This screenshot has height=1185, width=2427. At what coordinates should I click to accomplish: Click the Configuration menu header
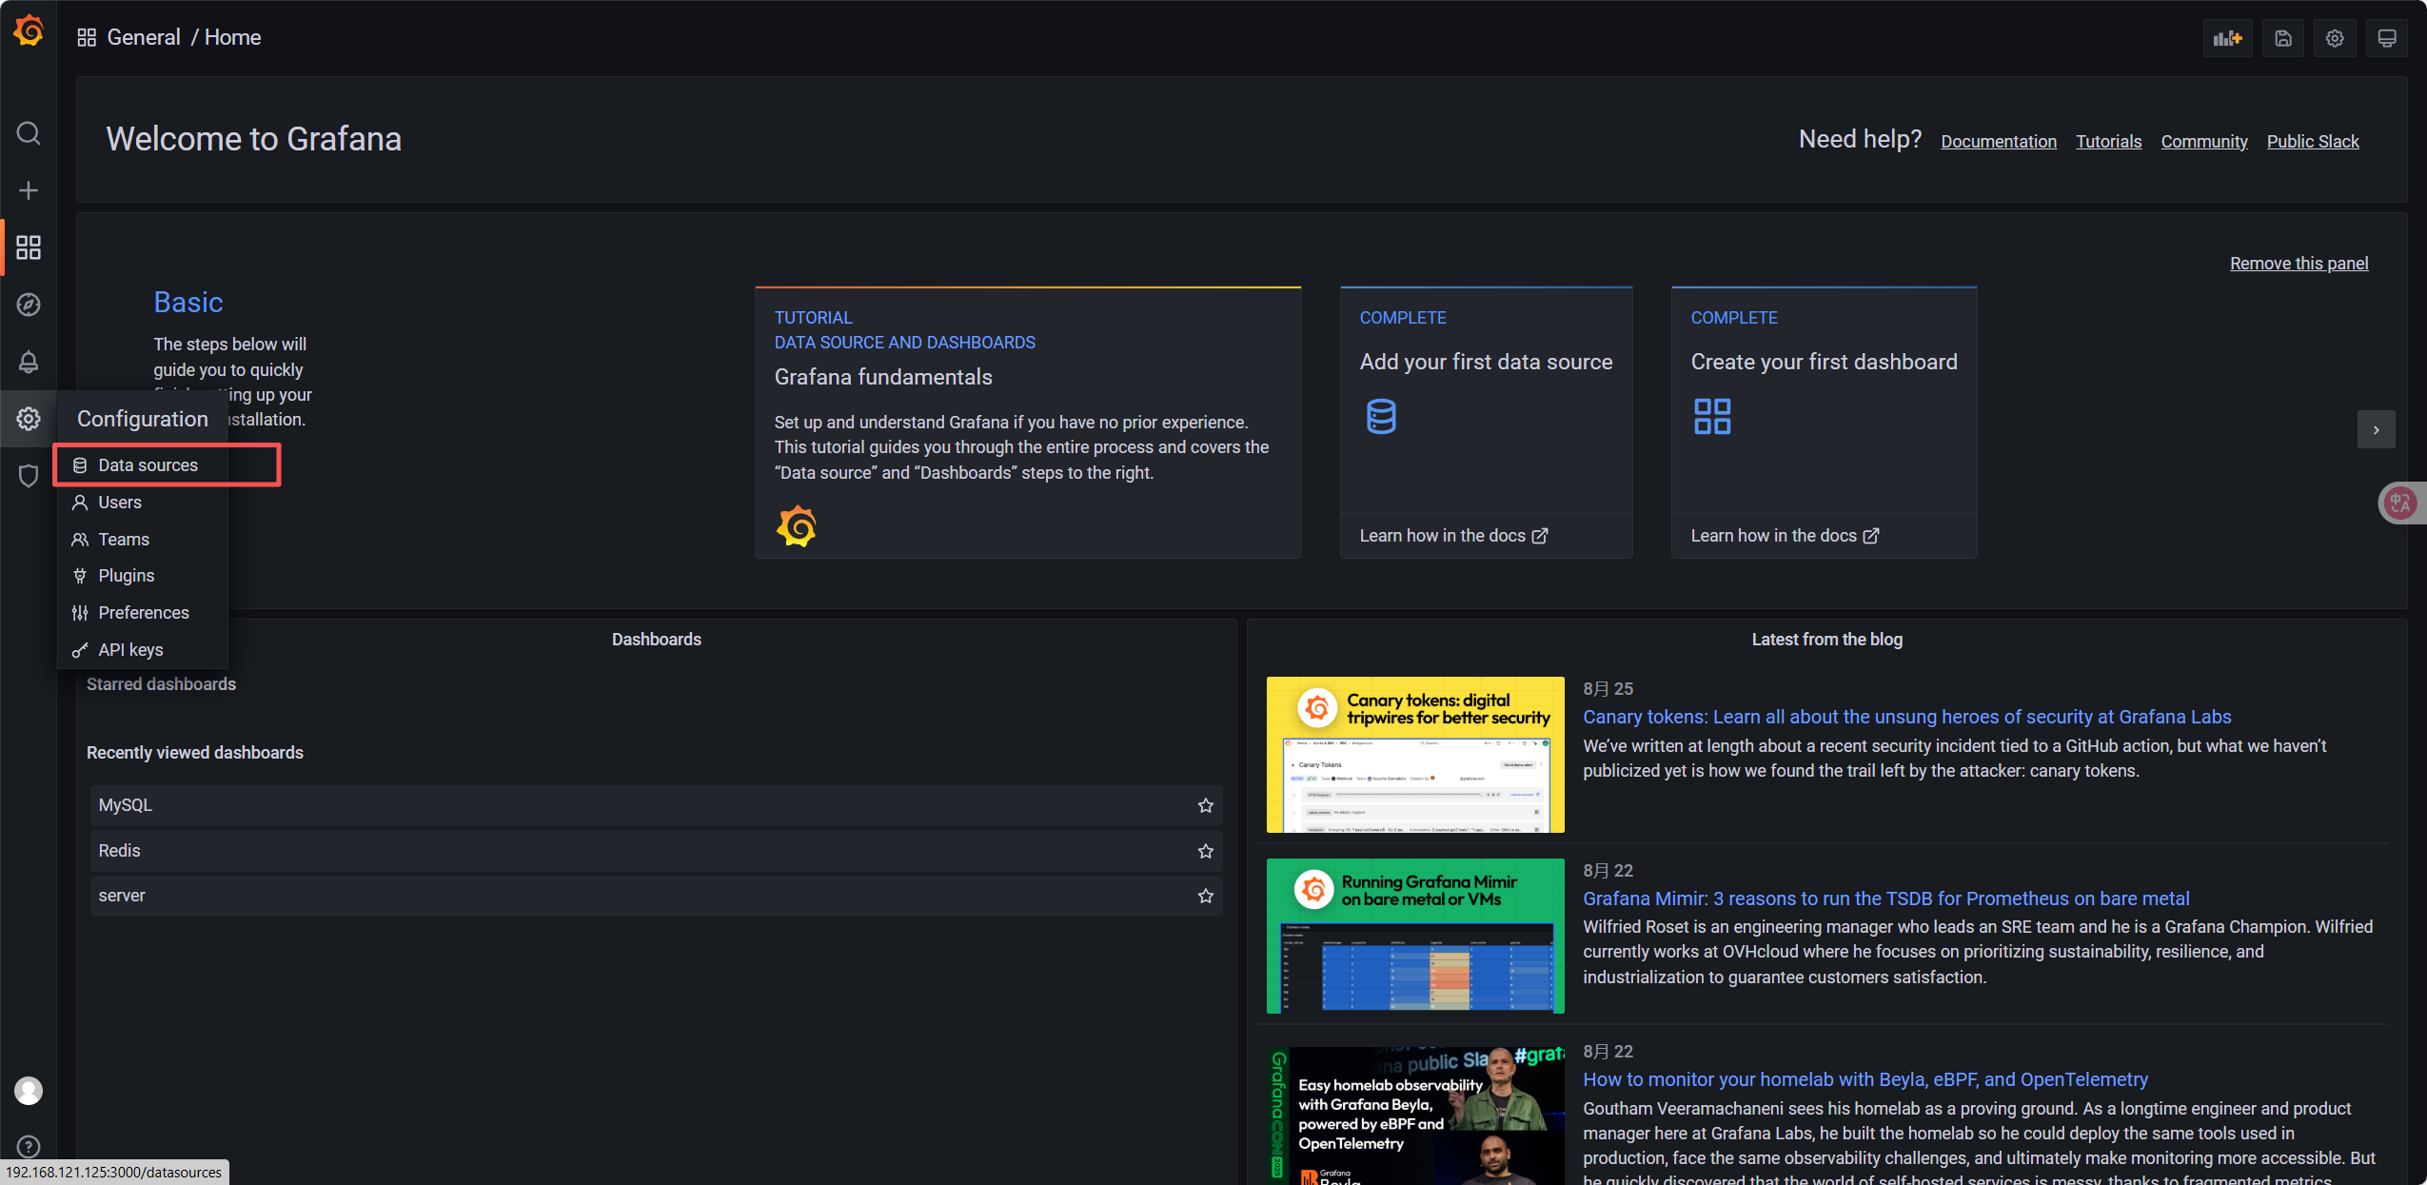(x=143, y=419)
